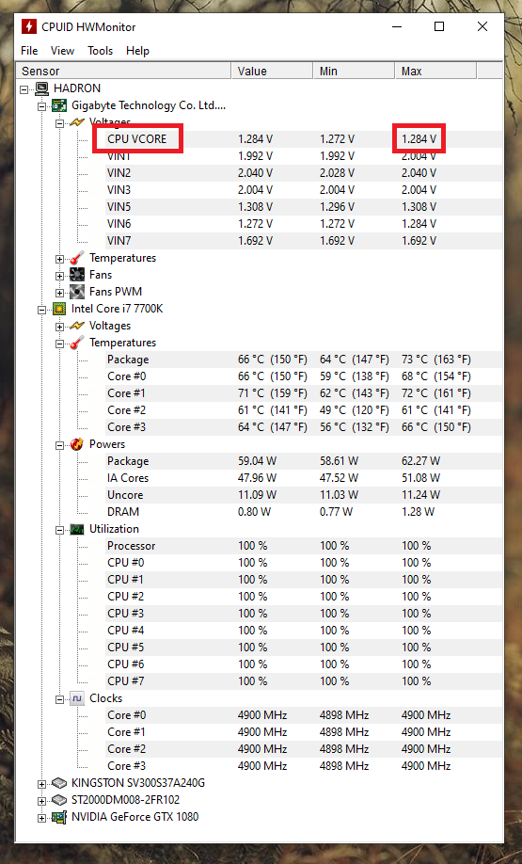The image size is (522, 864).
Task: Click the Gigabyte motherboard icon
Action: [x=59, y=105]
